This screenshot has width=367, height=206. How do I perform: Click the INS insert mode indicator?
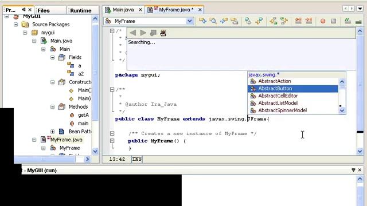click(x=136, y=159)
